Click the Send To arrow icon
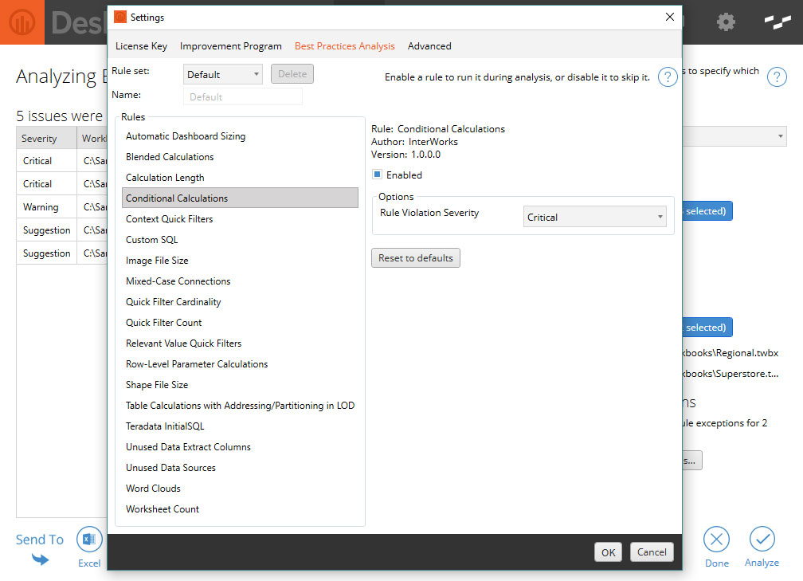The width and height of the screenshot is (803, 581). [x=40, y=559]
